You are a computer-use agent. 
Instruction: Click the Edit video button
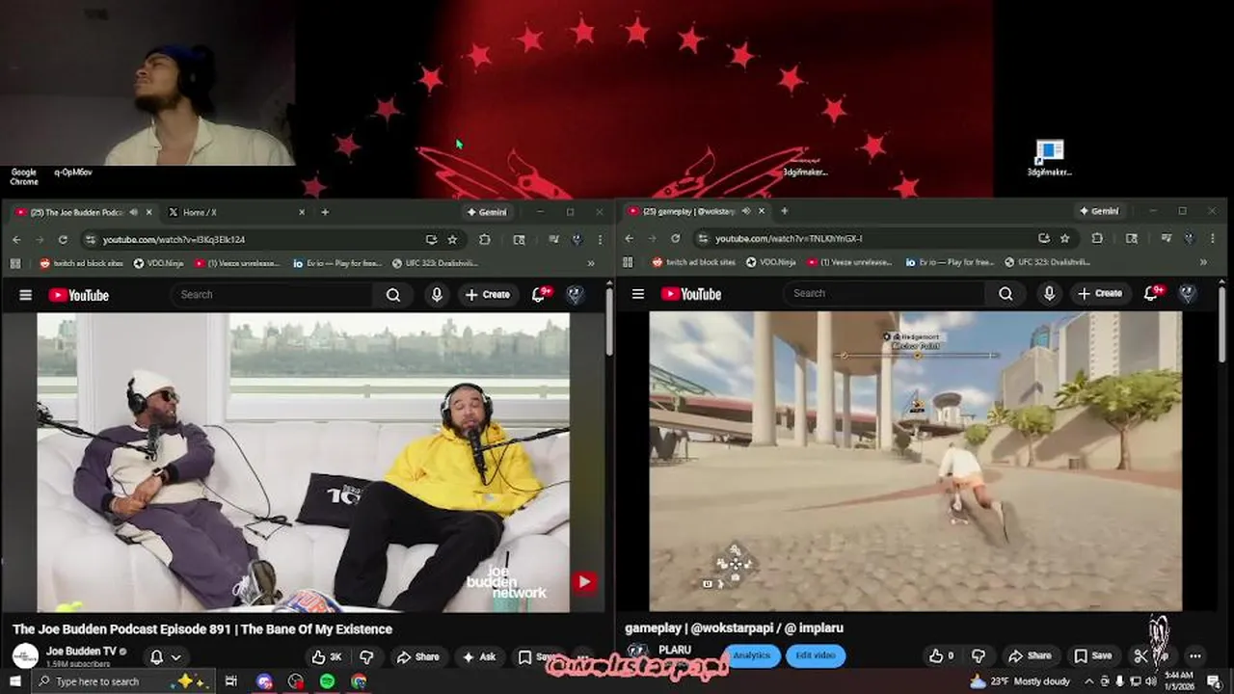click(x=816, y=655)
